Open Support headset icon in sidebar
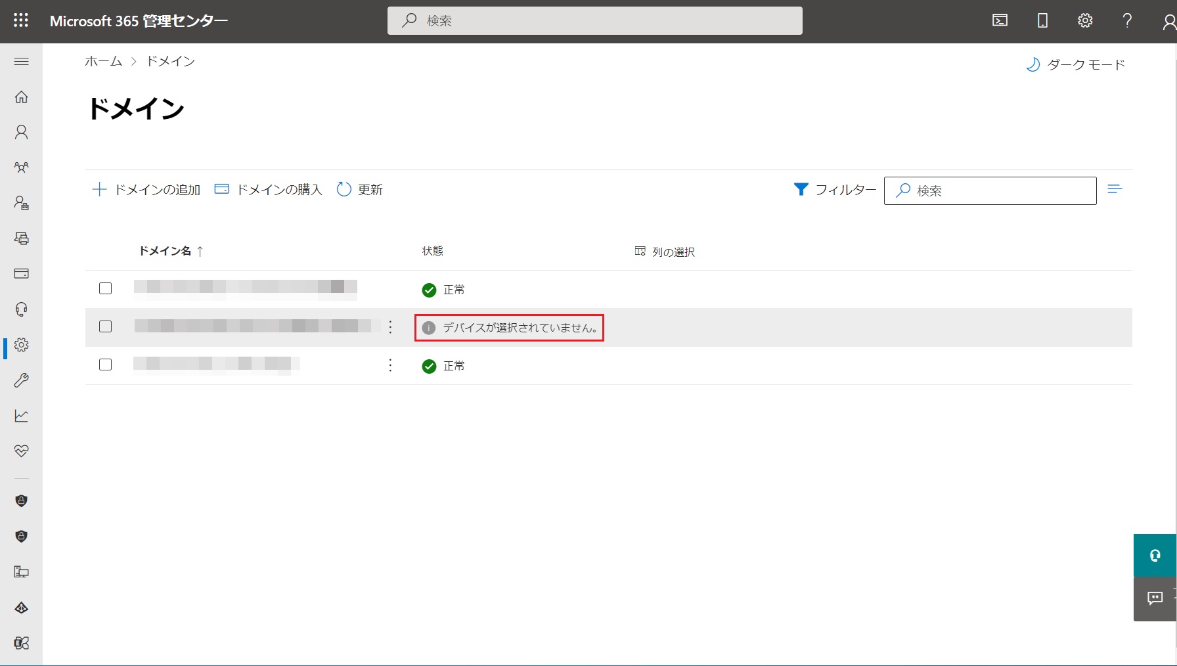This screenshot has width=1177, height=666. (x=22, y=309)
